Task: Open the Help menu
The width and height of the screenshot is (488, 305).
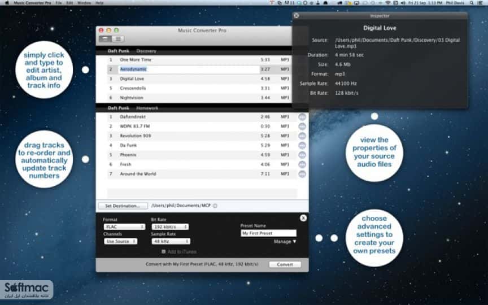Action: pos(99,3)
